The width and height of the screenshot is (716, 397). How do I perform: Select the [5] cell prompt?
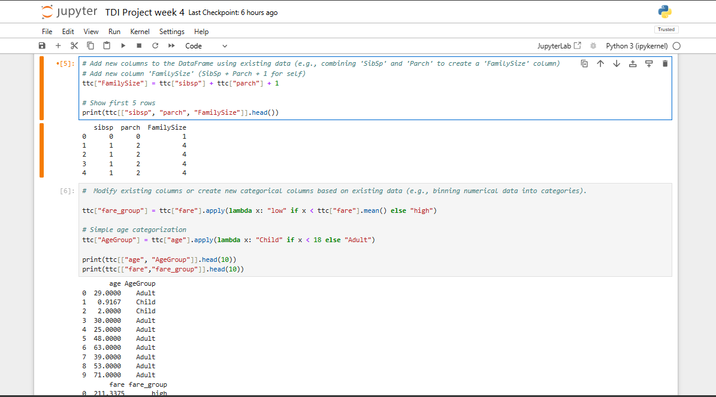65,64
